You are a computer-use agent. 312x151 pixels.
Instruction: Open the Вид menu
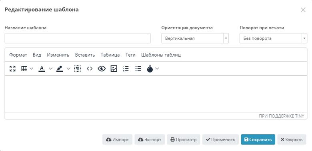click(37, 55)
